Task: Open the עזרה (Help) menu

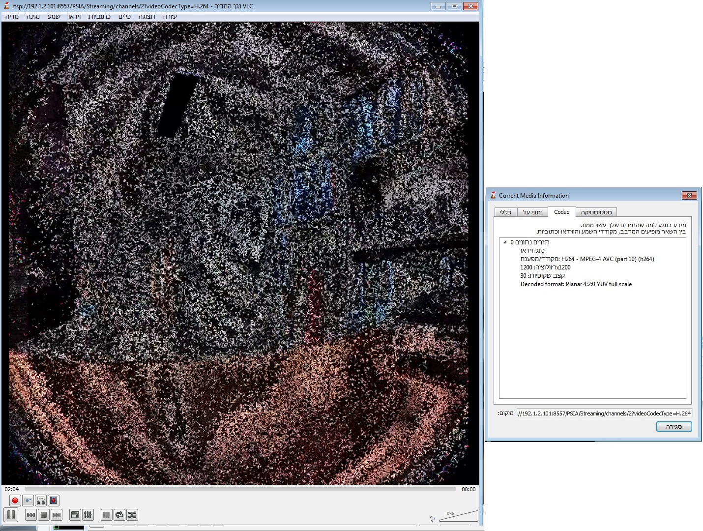Action: [x=170, y=16]
